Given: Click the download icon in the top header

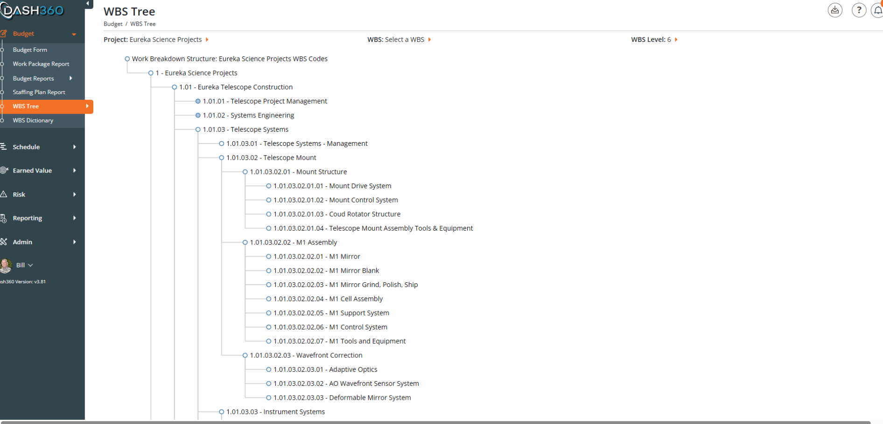Looking at the screenshot, I should 835,10.
